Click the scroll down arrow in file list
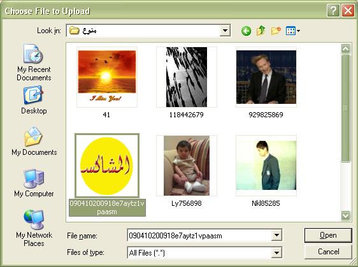Image resolution: width=358 pixels, height=267 pixels. tap(345, 215)
